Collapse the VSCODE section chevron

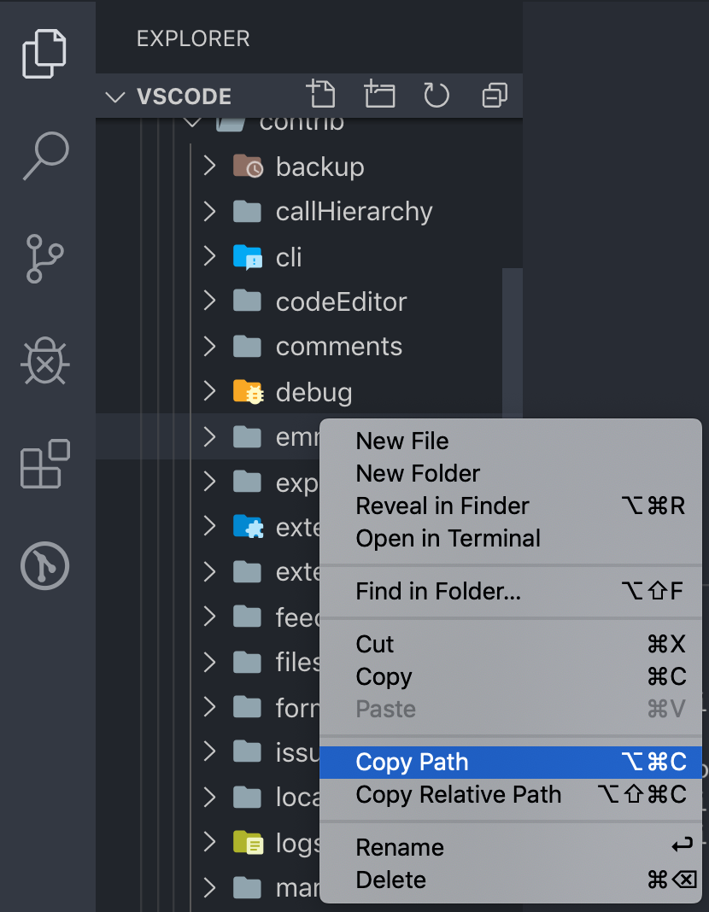(x=115, y=96)
